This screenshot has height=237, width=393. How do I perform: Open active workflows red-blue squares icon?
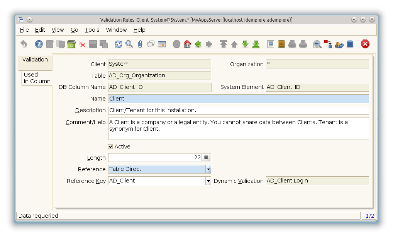[x=328, y=44]
